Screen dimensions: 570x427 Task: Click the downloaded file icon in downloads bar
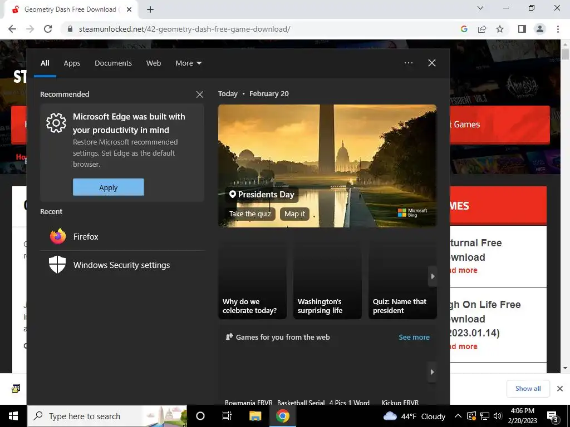pos(16,389)
